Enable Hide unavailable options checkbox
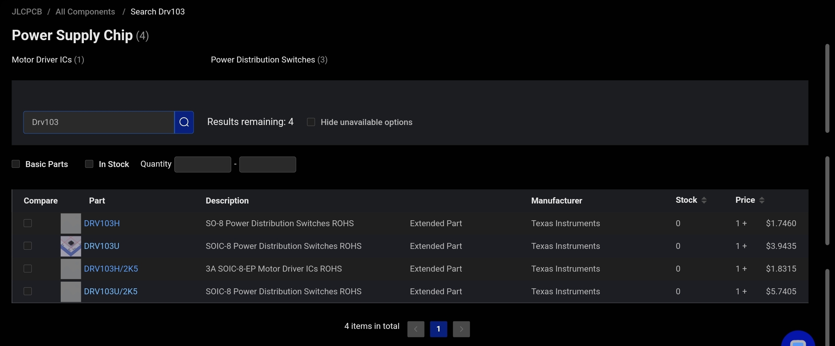 (311, 122)
